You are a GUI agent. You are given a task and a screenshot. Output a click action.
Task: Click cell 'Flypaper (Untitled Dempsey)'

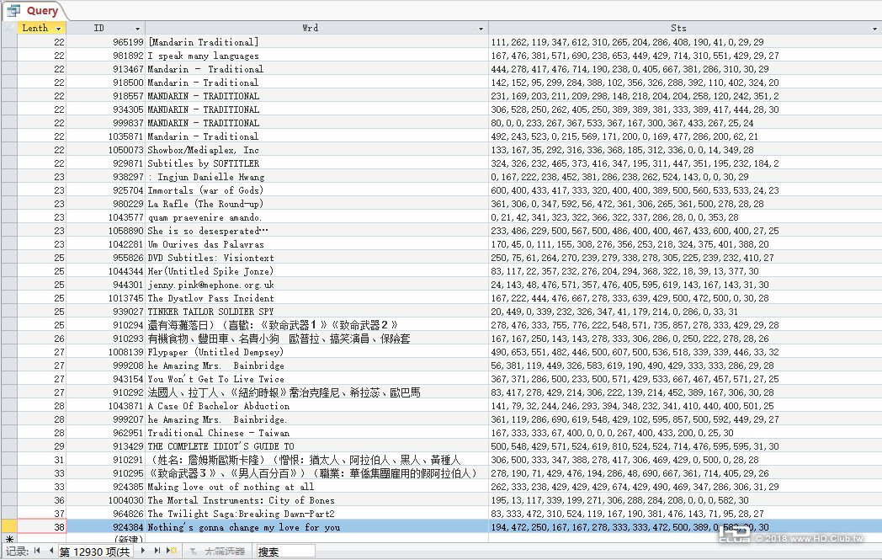[316, 352]
